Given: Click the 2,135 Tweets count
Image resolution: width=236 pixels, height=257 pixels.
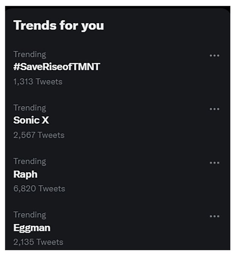Looking at the screenshot, I should click(x=38, y=242).
